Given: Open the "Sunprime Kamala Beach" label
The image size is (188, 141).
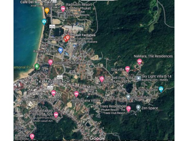Looking at the screenshot, I should [73, 63].
